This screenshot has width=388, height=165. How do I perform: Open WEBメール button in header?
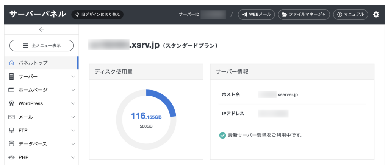(x=256, y=14)
